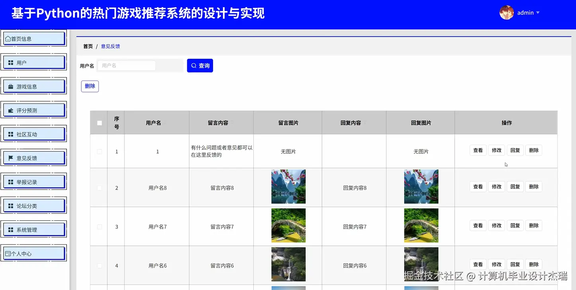Click the card icon beside 个人中心

[8, 253]
